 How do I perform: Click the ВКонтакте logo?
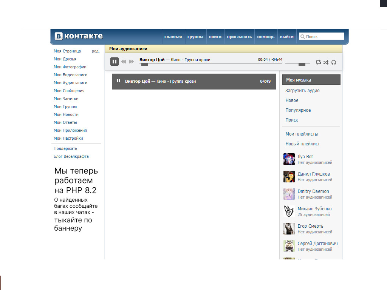79,36
